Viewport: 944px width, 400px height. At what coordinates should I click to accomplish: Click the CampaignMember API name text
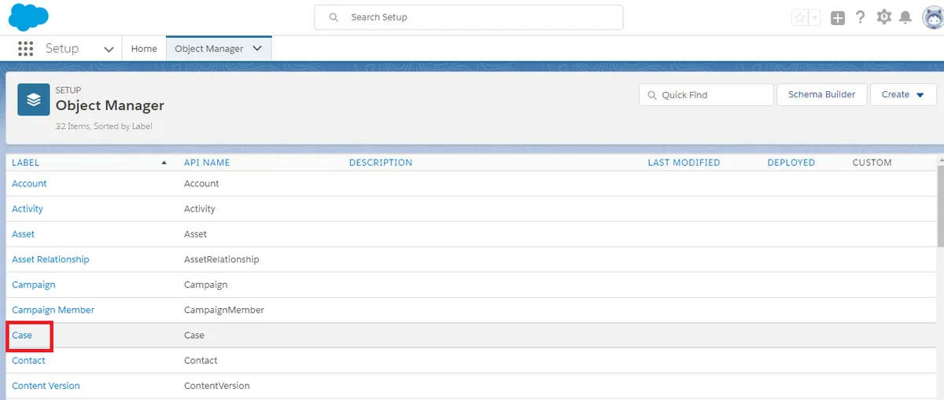[224, 310]
